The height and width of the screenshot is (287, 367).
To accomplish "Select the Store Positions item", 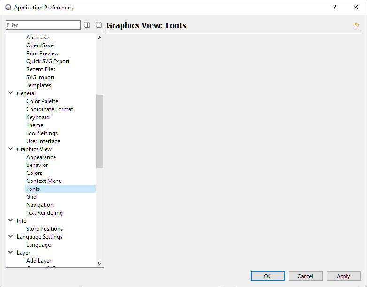I will tap(44, 229).
